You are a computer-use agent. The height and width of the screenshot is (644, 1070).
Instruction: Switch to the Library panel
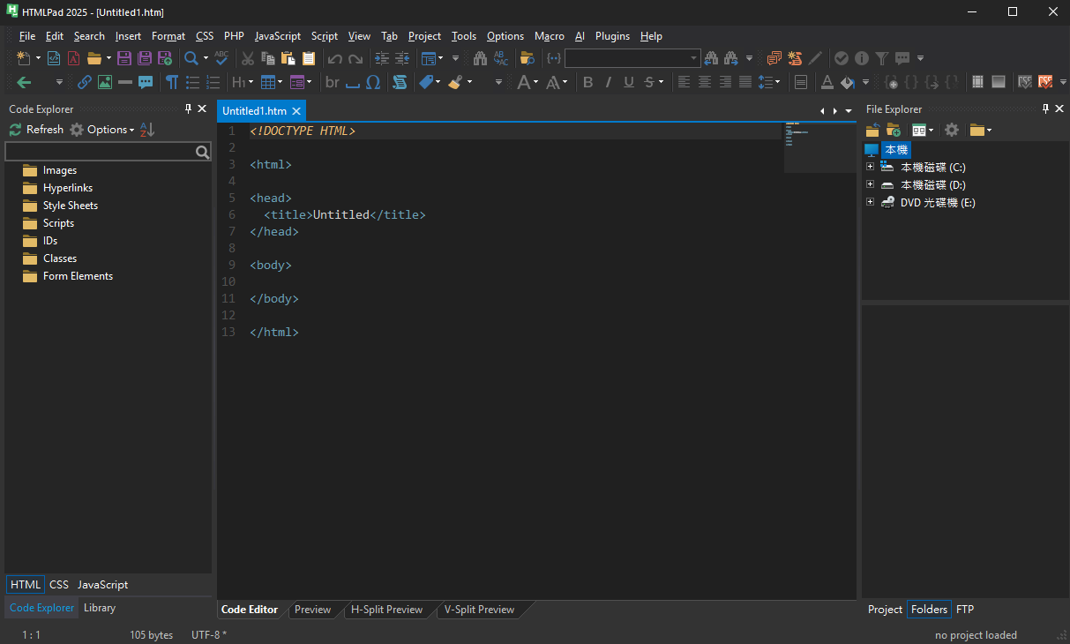coord(100,608)
